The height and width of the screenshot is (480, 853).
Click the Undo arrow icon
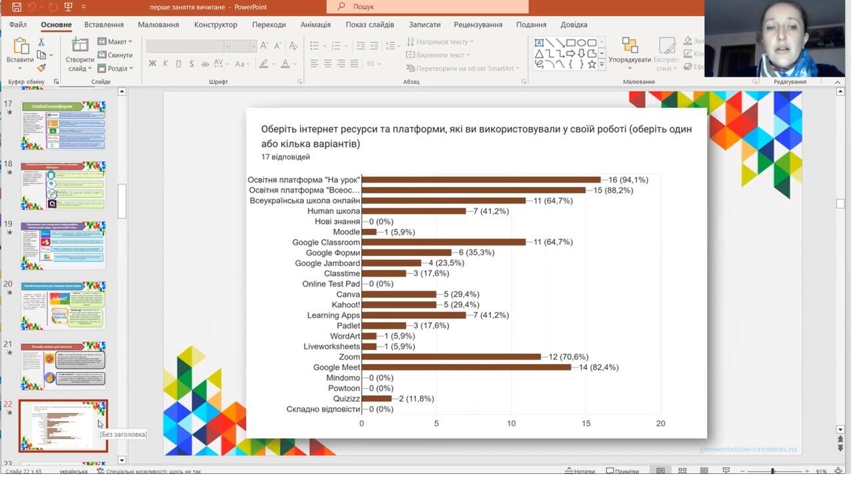32,7
